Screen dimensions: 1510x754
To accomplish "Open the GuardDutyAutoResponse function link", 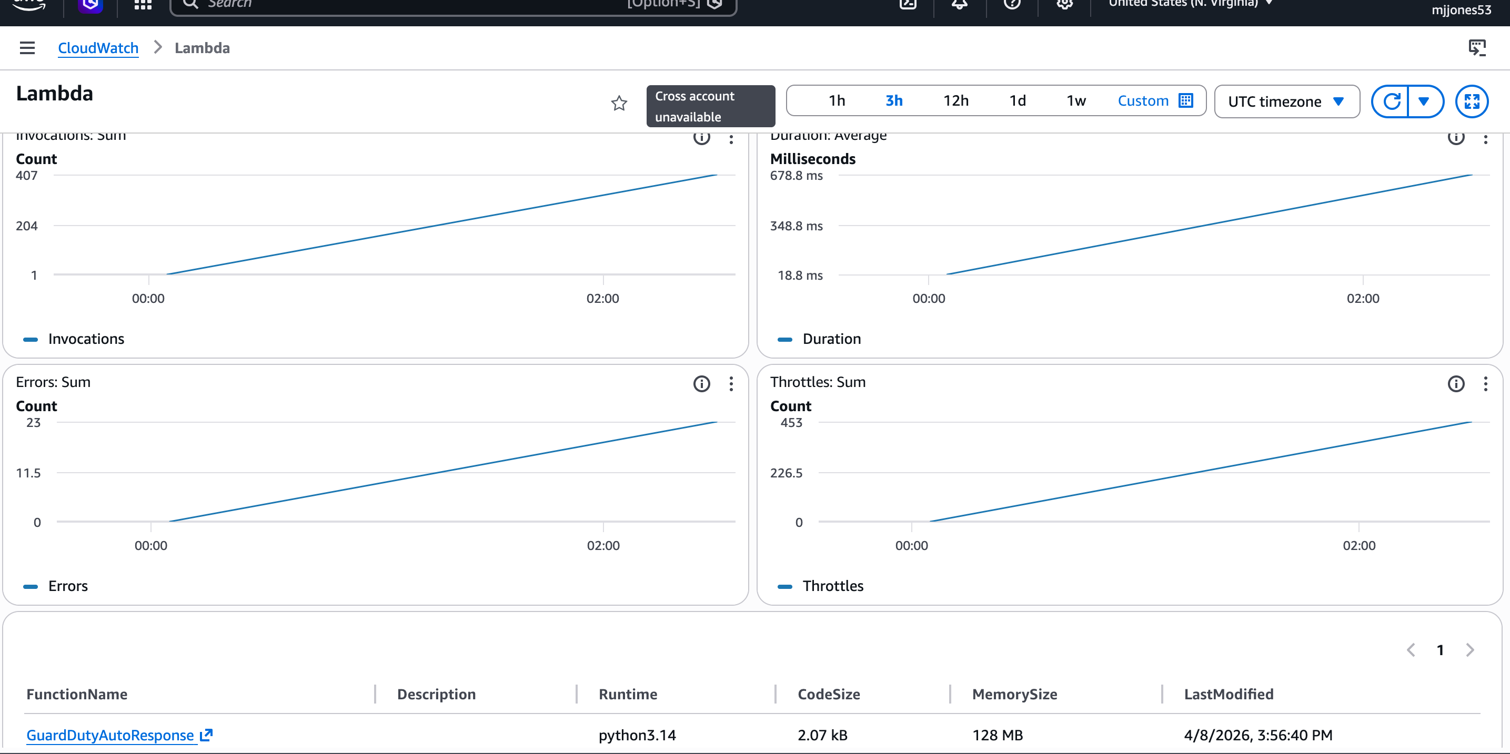I will point(110,735).
